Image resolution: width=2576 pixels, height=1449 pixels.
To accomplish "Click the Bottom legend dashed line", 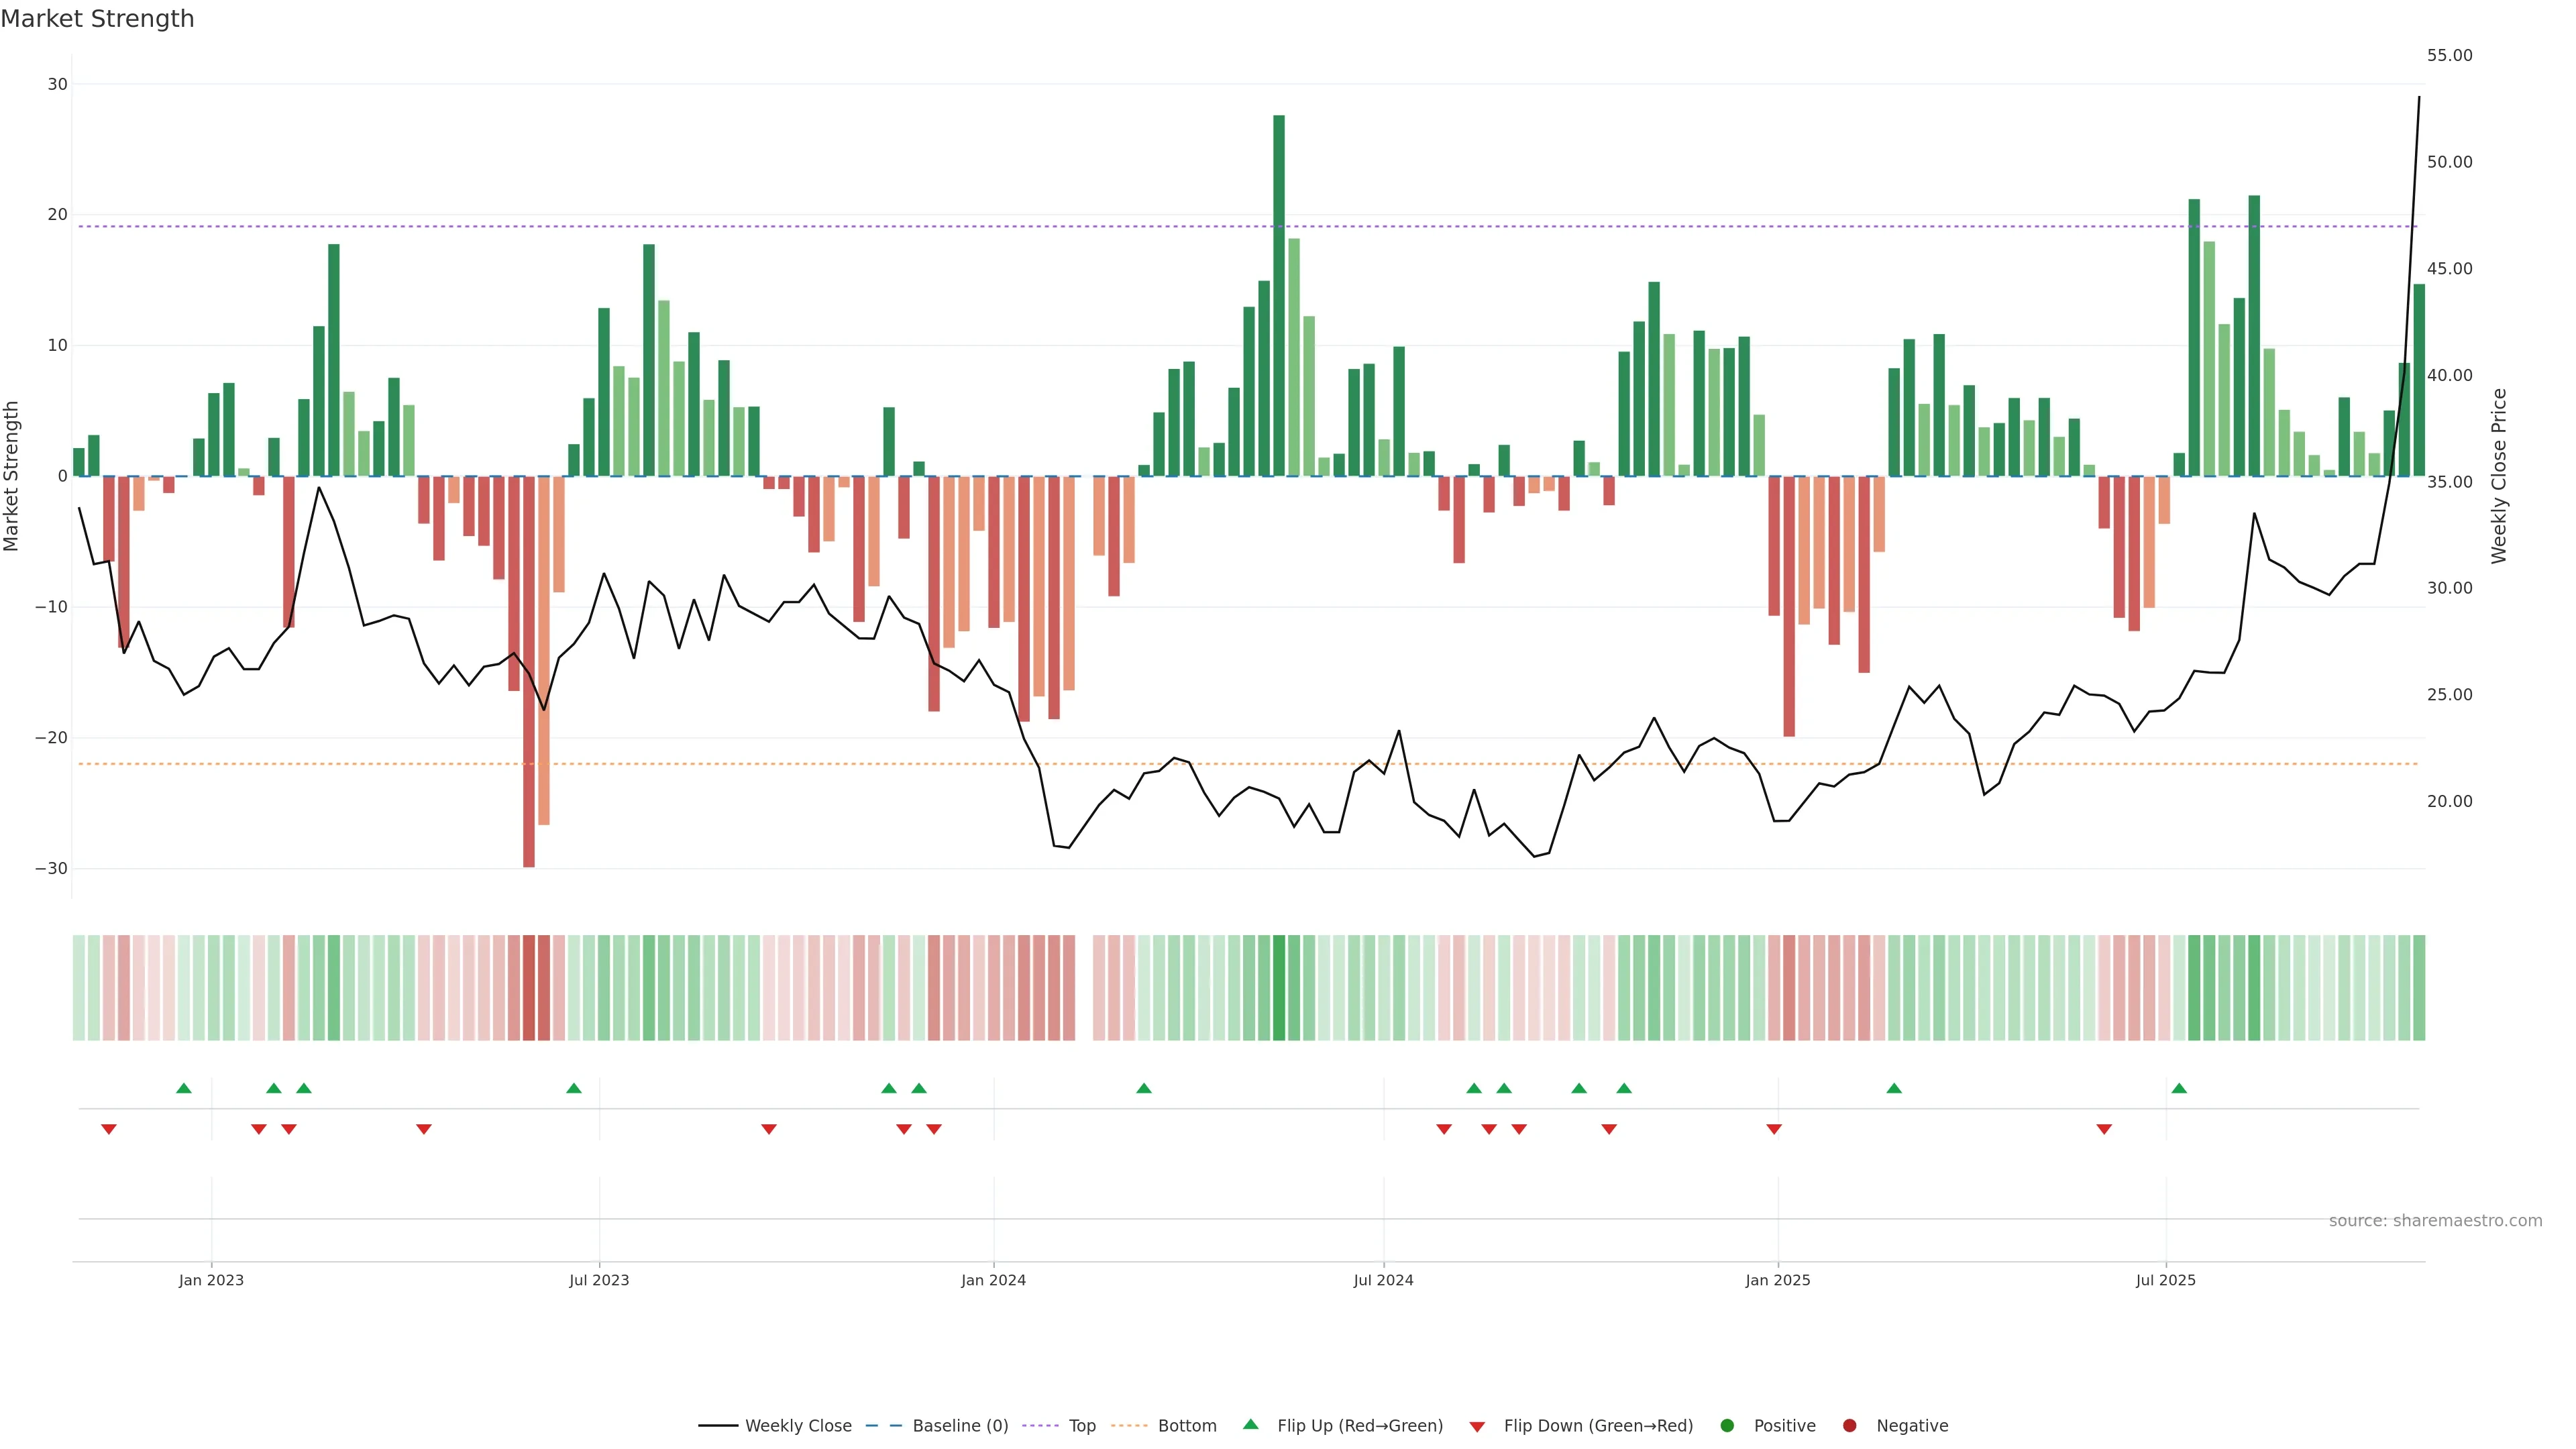I will point(1129,1425).
